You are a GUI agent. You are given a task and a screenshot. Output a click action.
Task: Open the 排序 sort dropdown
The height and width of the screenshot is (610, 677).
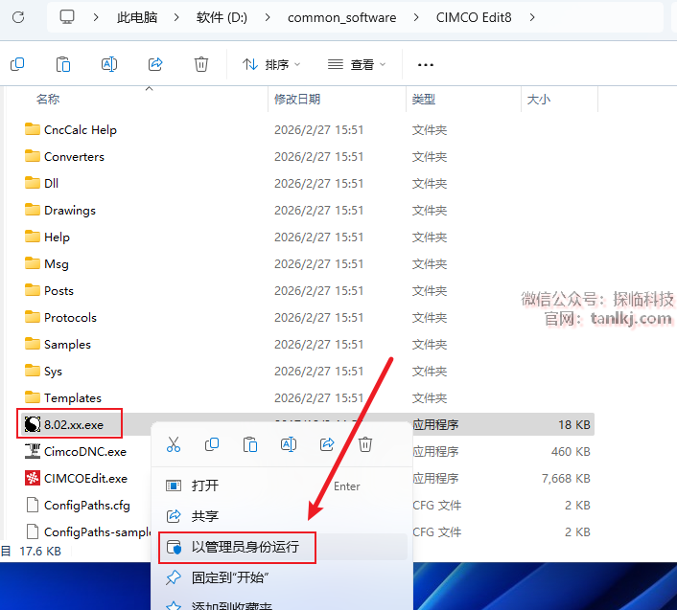coord(271,64)
